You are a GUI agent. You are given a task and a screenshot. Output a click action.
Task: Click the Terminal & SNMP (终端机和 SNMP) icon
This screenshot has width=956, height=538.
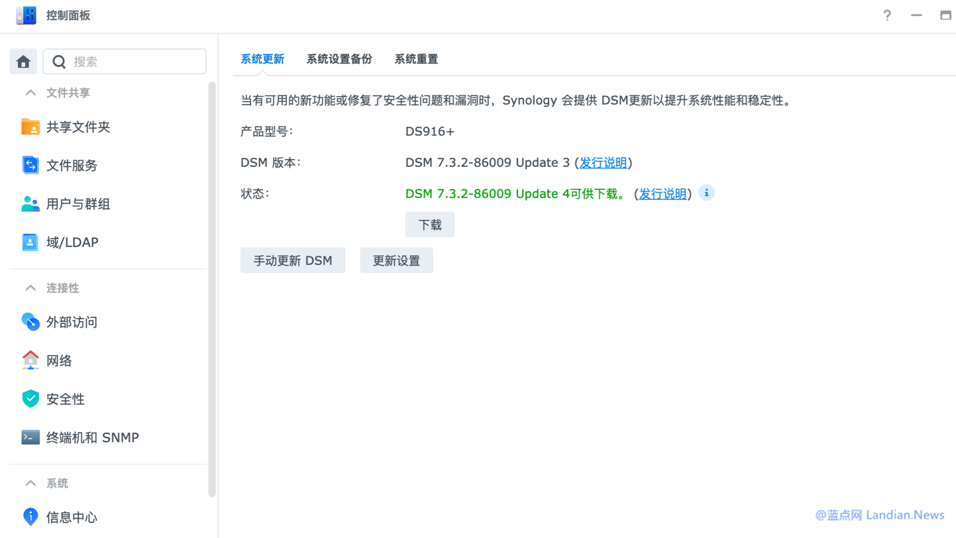[30, 438]
